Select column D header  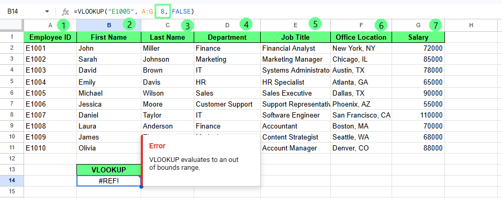click(x=227, y=25)
